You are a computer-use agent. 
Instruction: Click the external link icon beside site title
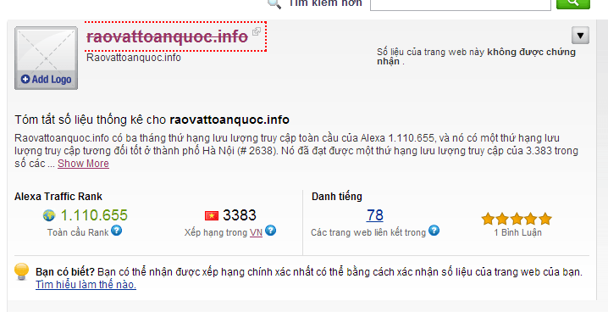pyautogui.click(x=257, y=31)
